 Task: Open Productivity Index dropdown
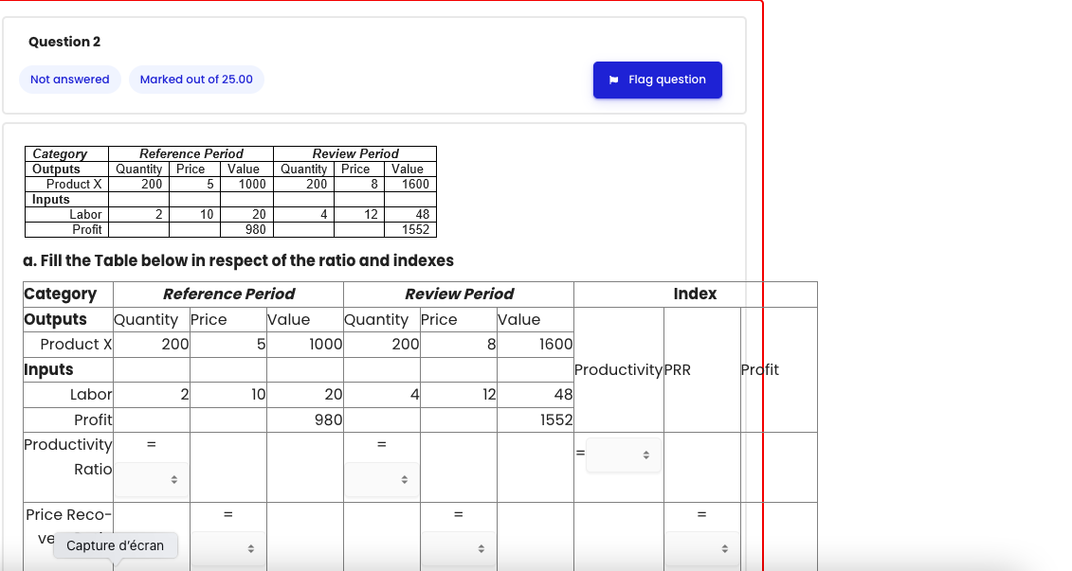click(624, 455)
